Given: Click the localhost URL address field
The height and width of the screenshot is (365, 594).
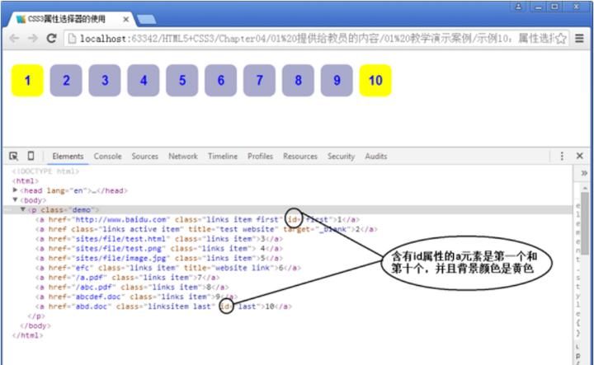Looking at the screenshot, I should [316, 38].
